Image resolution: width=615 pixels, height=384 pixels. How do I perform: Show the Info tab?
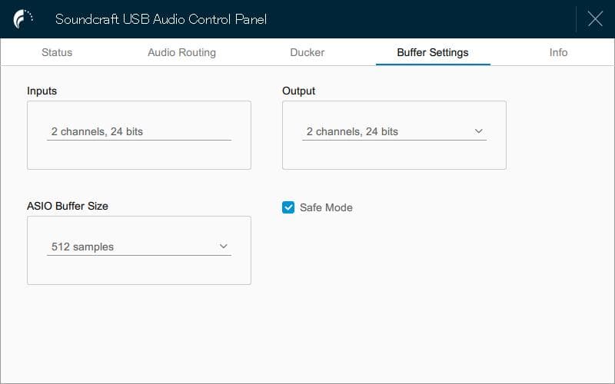click(559, 52)
